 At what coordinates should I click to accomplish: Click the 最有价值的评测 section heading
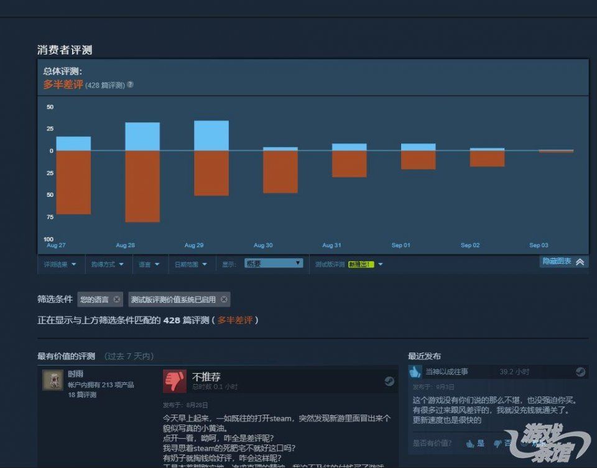coord(67,356)
